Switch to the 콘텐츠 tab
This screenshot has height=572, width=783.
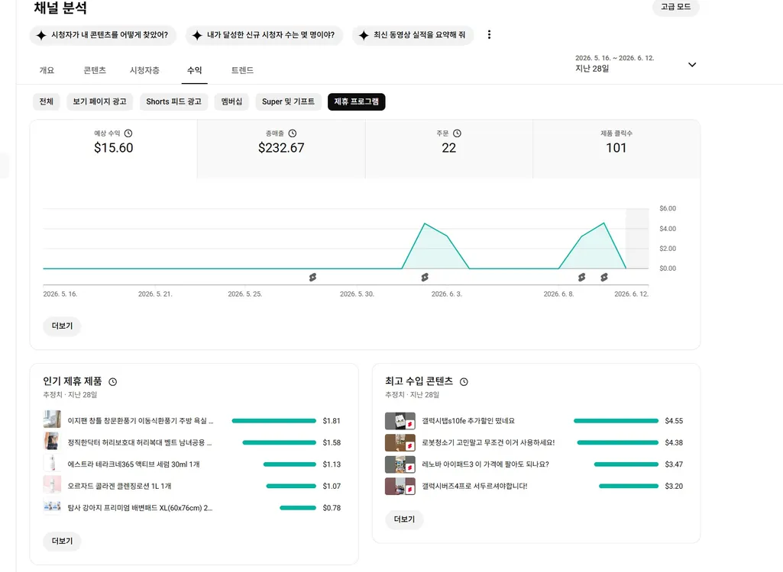click(x=95, y=70)
